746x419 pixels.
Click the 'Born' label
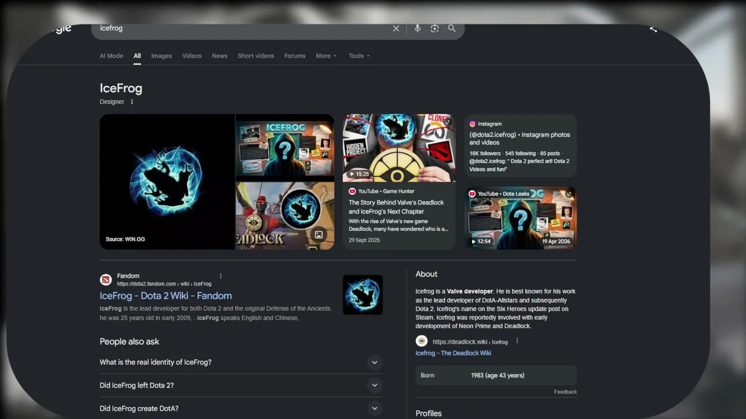pyautogui.click(x=428, y=375)
